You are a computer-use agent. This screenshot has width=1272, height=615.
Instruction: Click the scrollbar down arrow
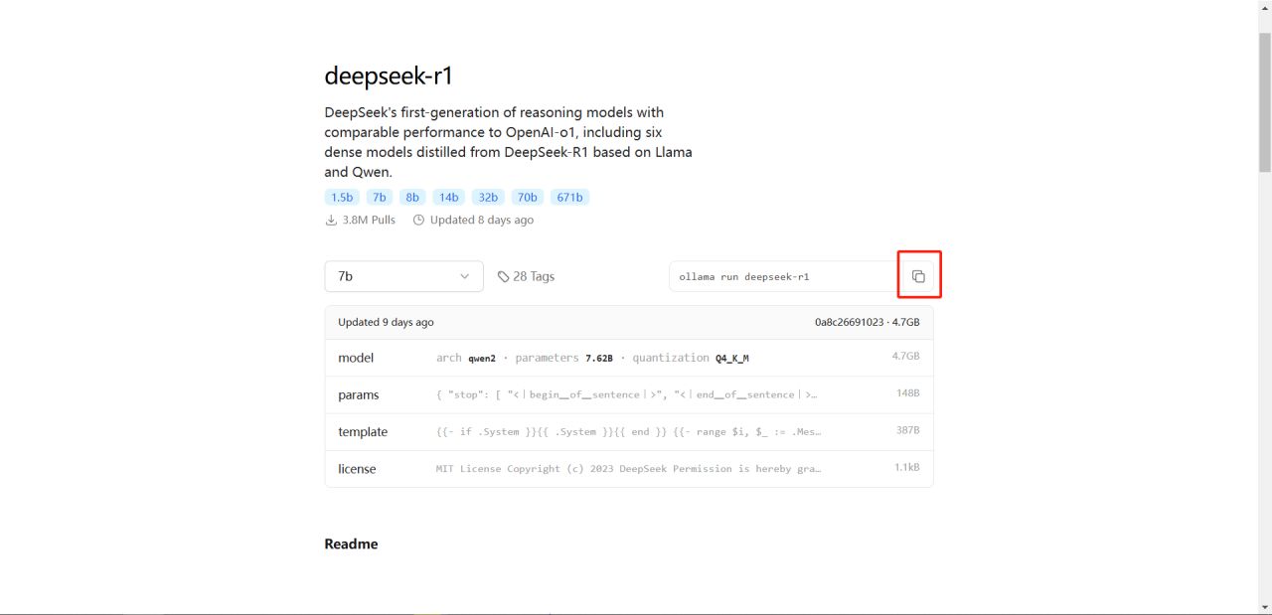coord(1265,607)
